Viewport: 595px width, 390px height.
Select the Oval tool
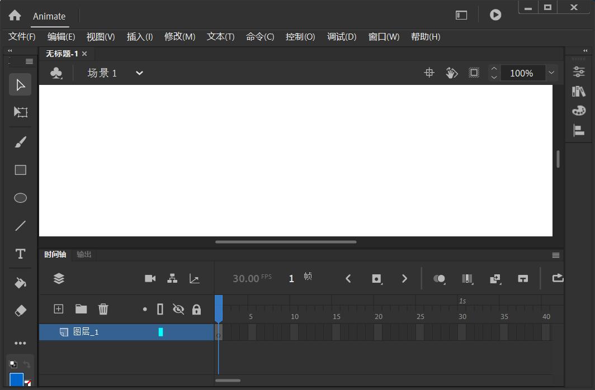[x=20, y=198]
